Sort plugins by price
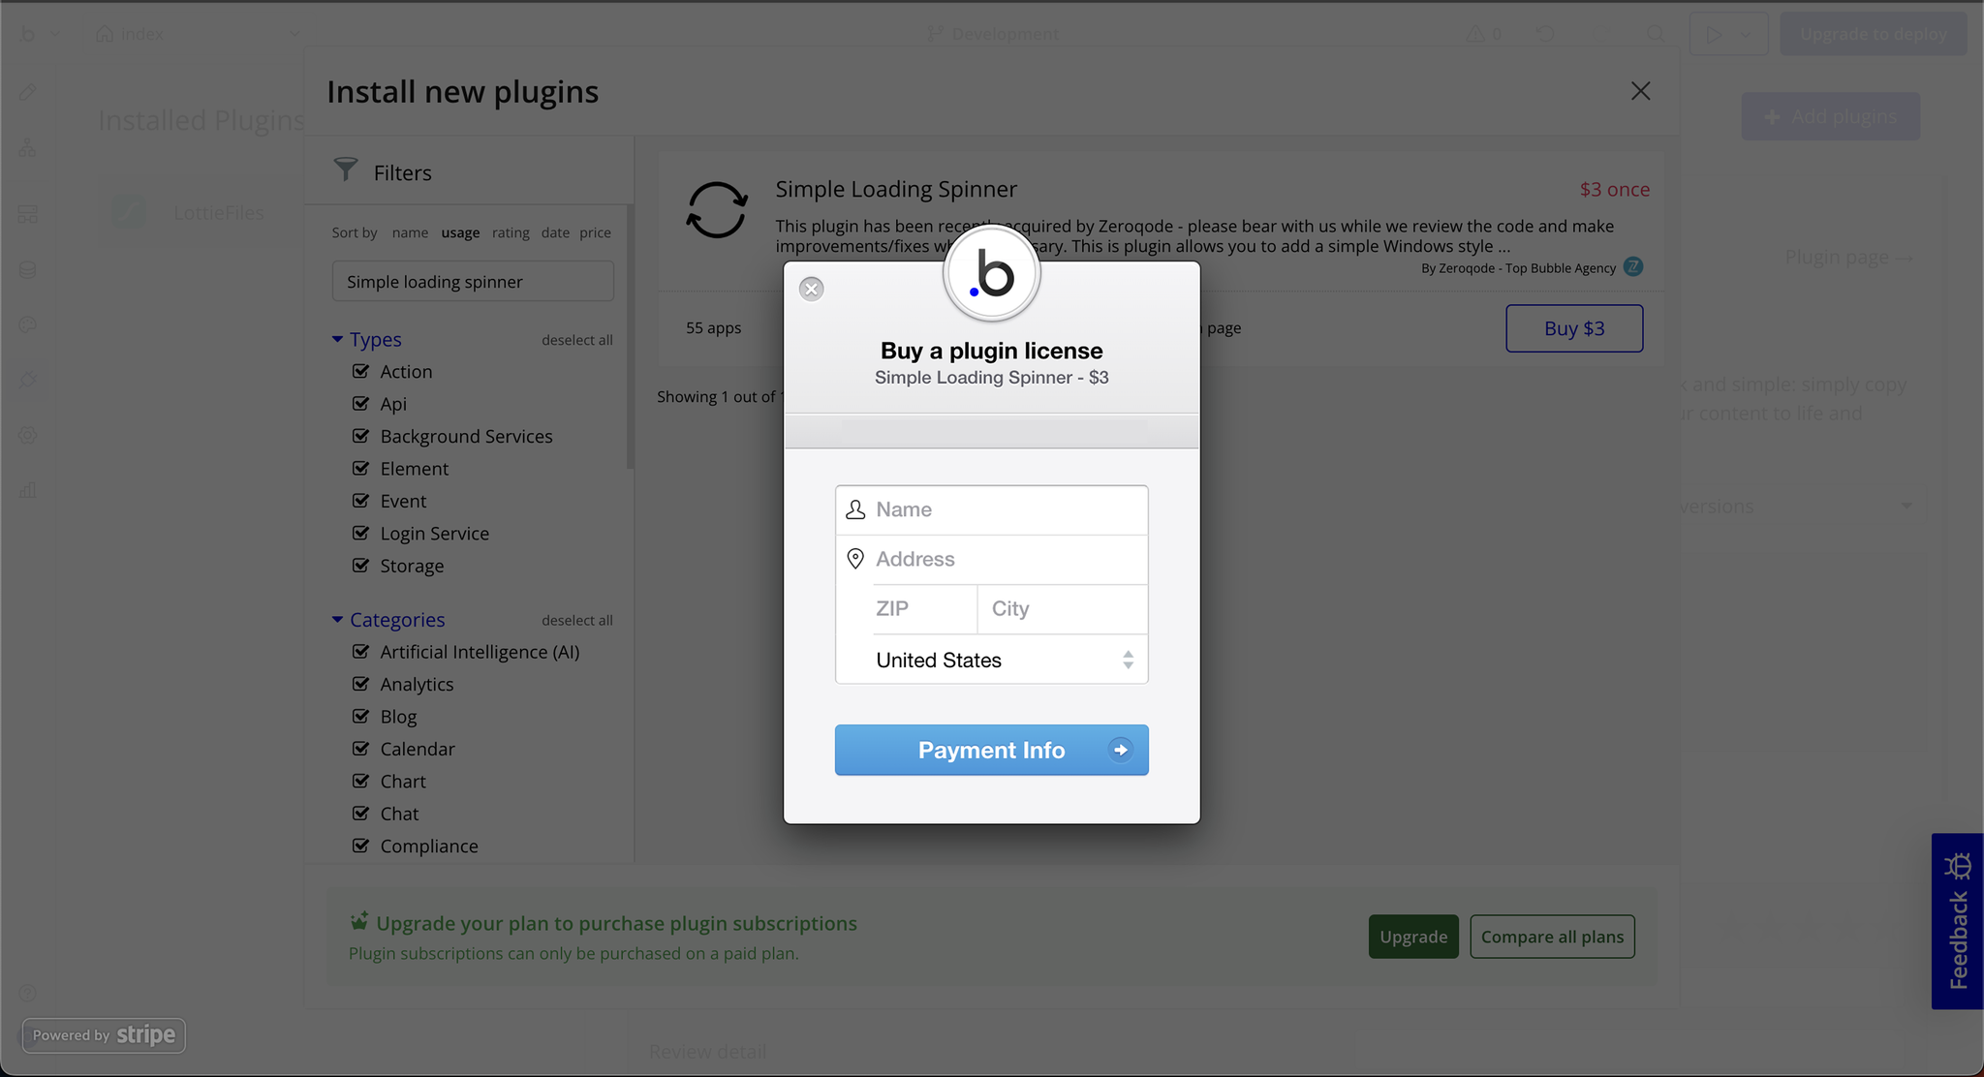The height and width of the screenshot is (1077, 1984). (595, 232)
